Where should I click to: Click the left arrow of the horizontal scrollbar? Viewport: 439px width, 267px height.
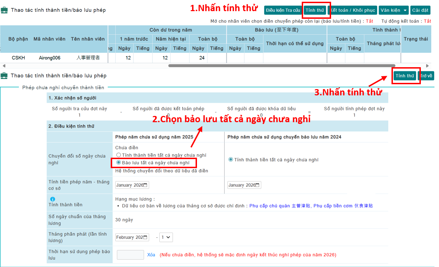click(x=3, y=66)
